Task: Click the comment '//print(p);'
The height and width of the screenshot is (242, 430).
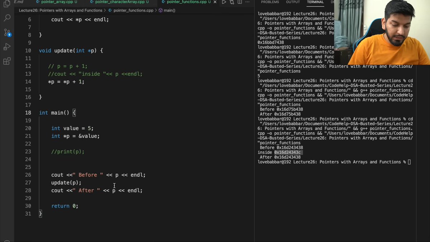Action: coord(68,152)
